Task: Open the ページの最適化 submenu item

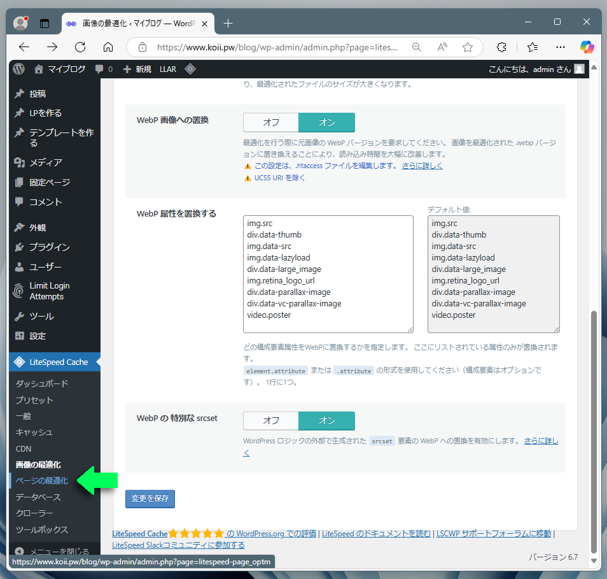Action: (42, 480)
